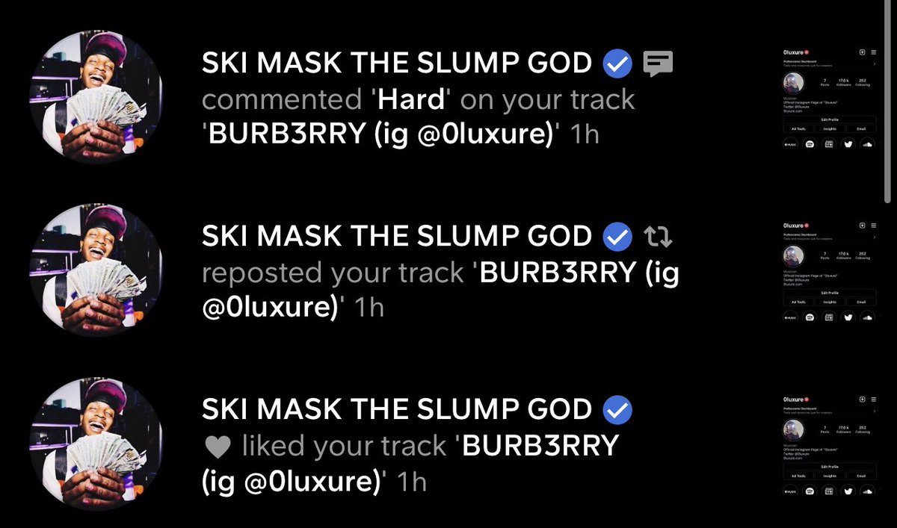Click verified badge in the comment notification
This screenshot has height=528, width=897.
click(617, 64)
